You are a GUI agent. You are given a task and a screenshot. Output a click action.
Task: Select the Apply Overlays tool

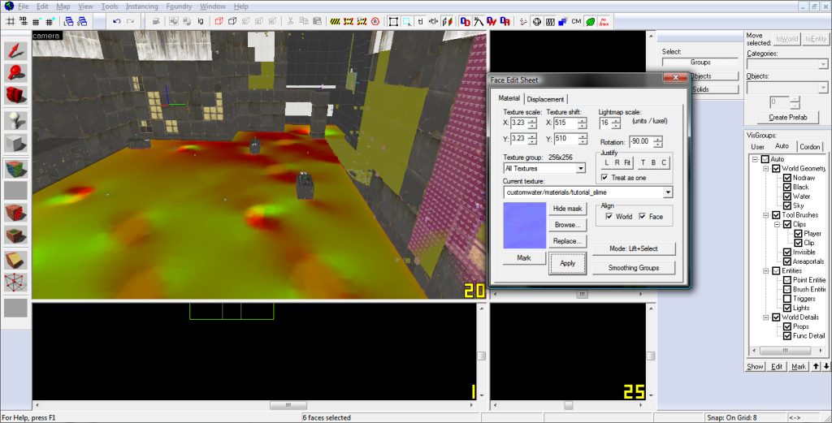tap(15, 235)
